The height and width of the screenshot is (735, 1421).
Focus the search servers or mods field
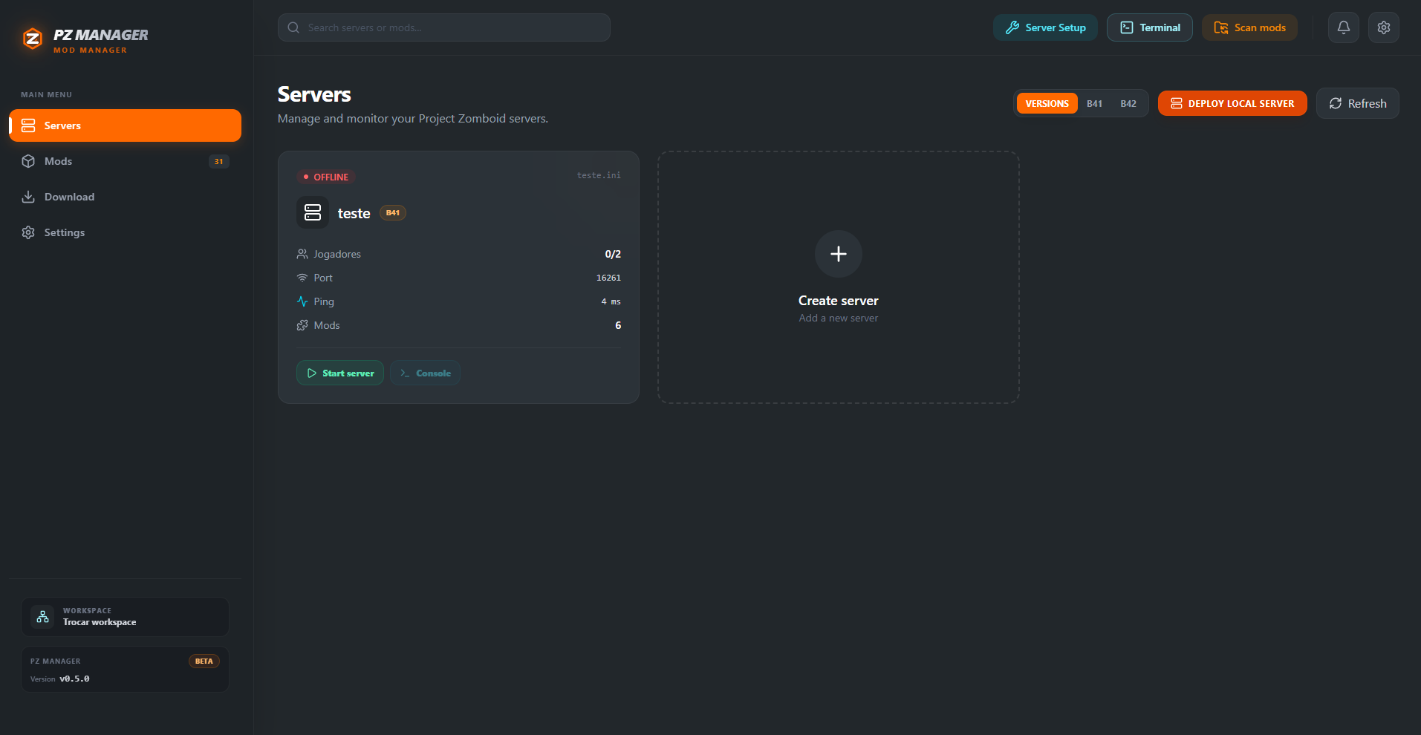click(443, 27)
